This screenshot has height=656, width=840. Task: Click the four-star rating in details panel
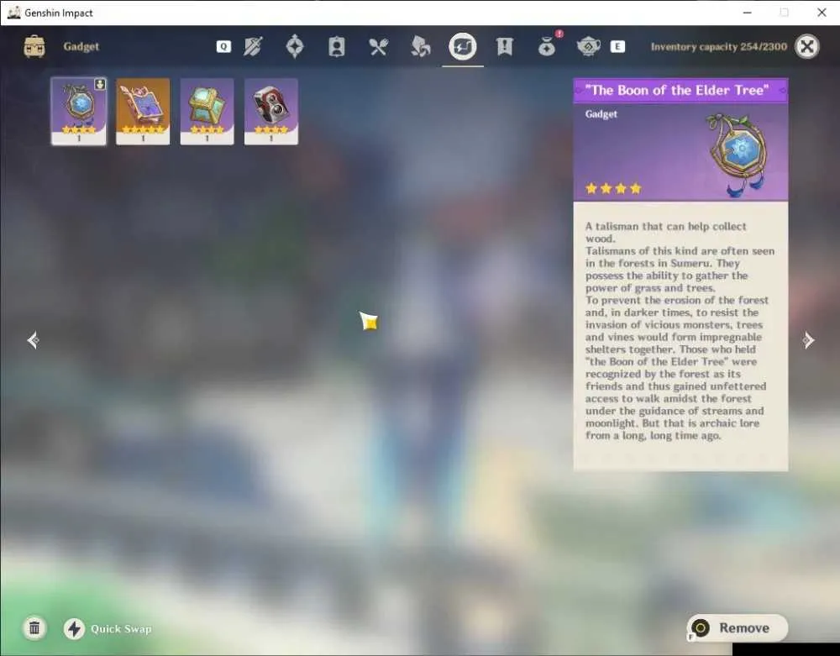[x=613, y=188]
